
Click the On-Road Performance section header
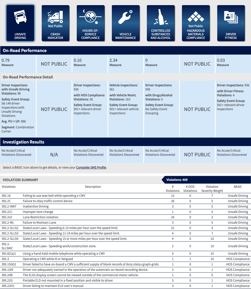pos(25,50)
